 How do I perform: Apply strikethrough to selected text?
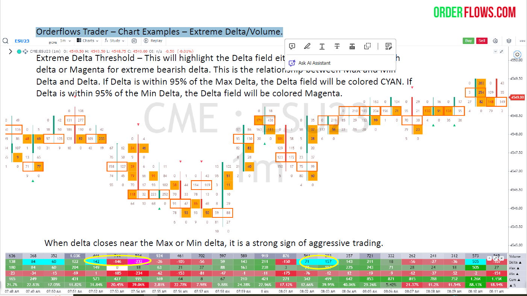coord(337,46)
